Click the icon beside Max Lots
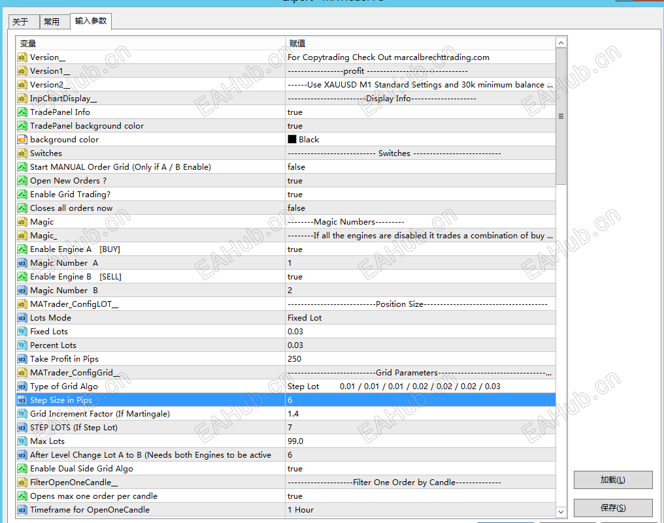Viewport: 664px width, 523px height. (x=22, y=441)
